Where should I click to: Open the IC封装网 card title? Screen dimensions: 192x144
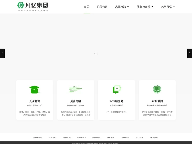click(157, 101)
